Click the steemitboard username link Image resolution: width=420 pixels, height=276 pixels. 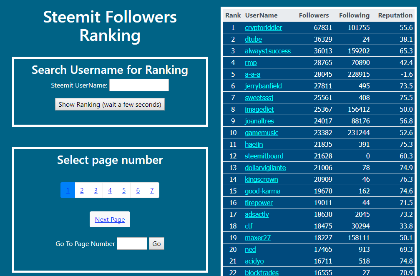264,156
